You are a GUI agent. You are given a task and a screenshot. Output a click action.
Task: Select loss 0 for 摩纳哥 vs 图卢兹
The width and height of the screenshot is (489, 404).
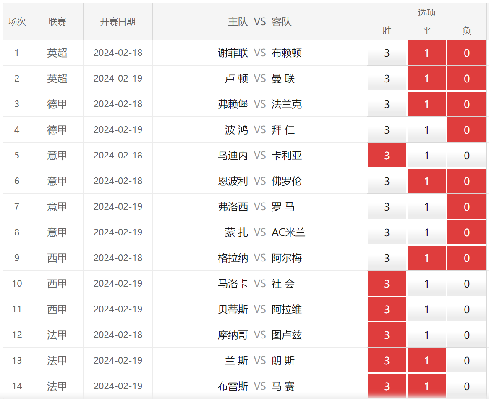point(467,335)
